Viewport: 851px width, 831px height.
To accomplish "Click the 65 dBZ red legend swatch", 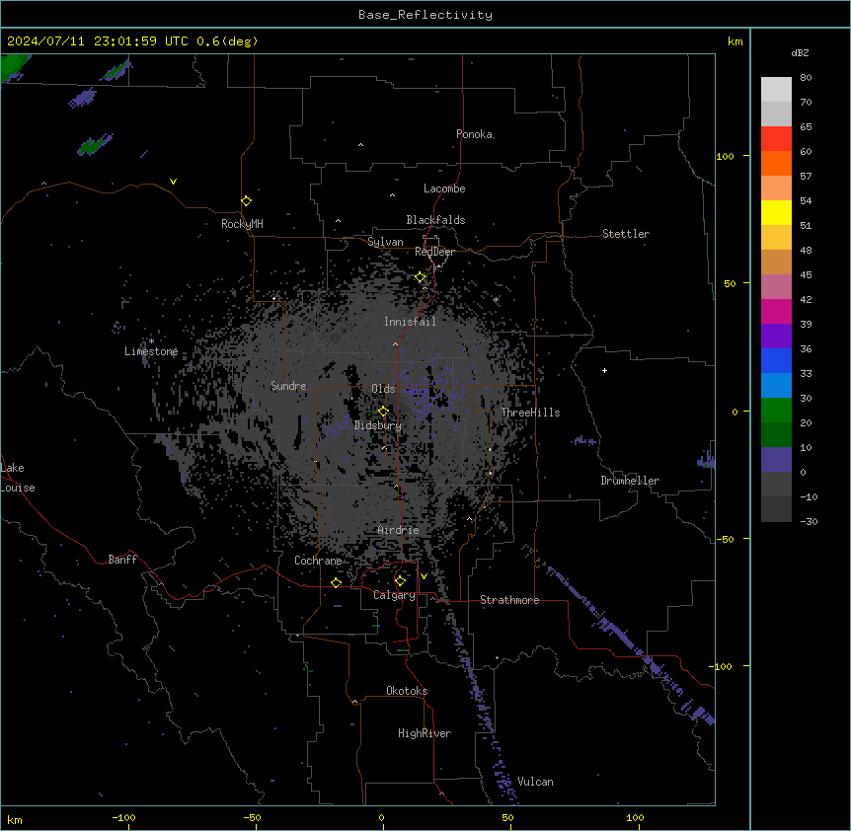I will tap(776, 139).
